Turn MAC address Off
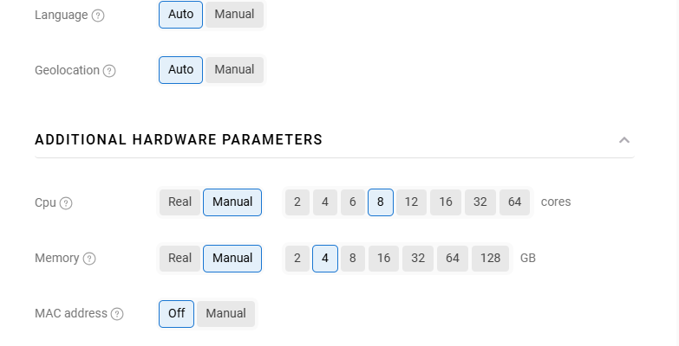The height and width of the screenshot is (346, 679). (176, 313)
